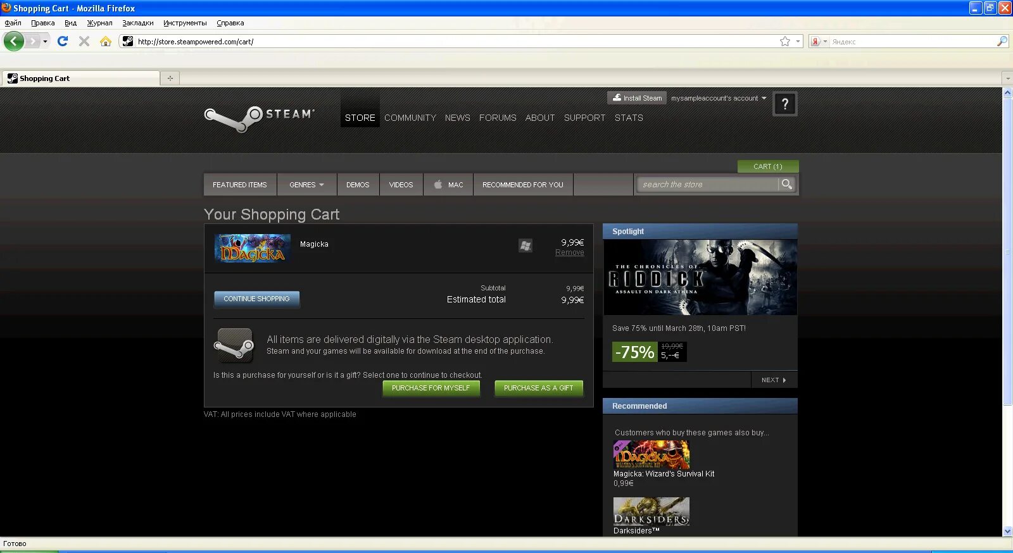1013x553 pixels.
Task: Open the Журнал menu
Action: 99,23
